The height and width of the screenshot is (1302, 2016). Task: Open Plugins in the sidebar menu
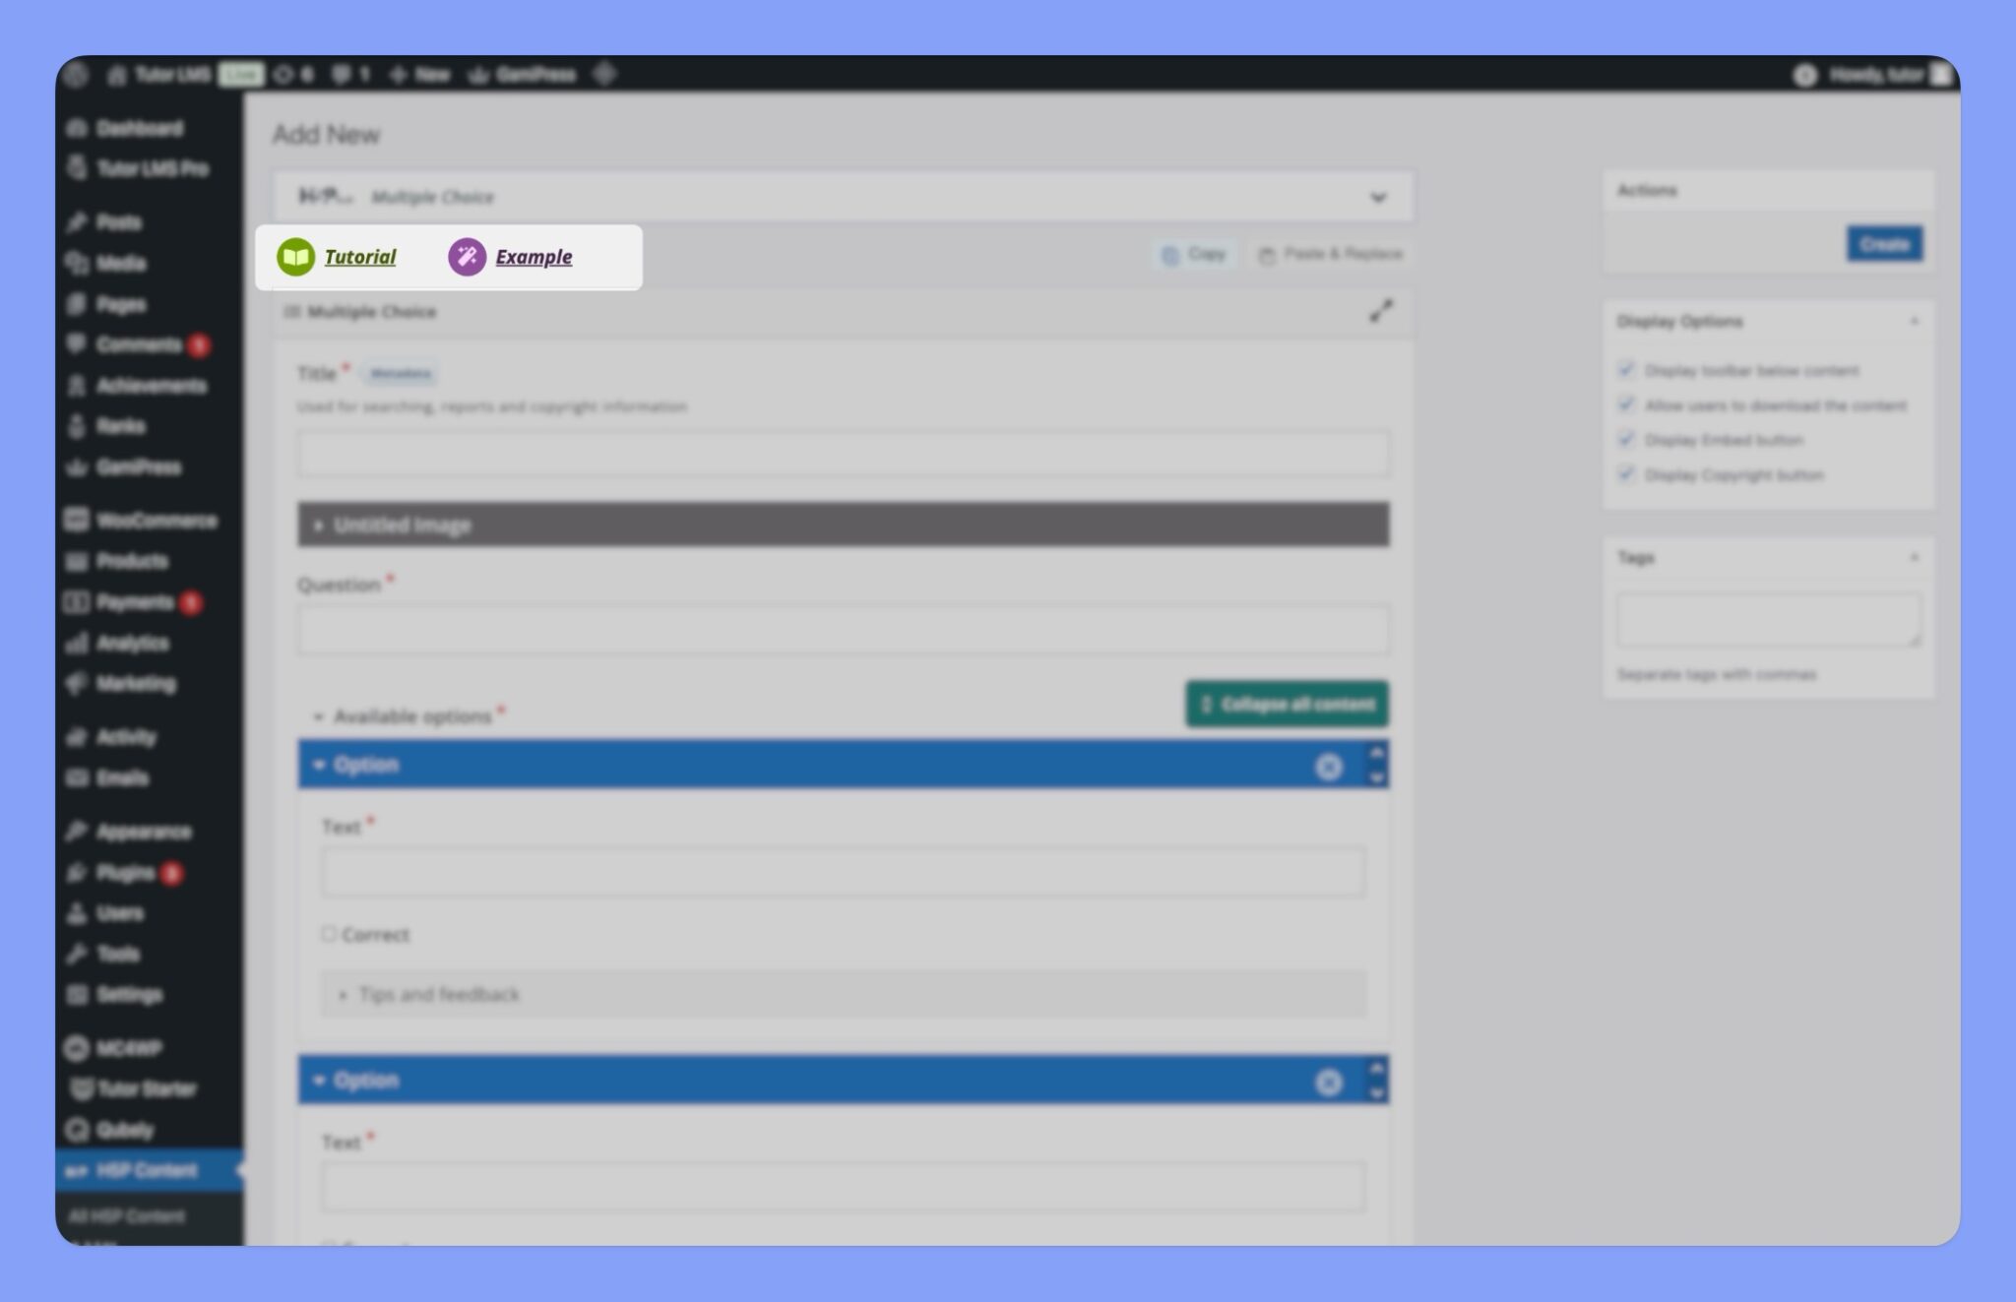click(x=125, y=873)
